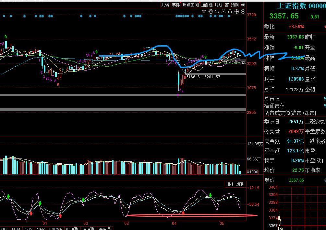326x230 pixels.
Task: Jump to the 04 month marker on the time axis
Action: point(174,223)
